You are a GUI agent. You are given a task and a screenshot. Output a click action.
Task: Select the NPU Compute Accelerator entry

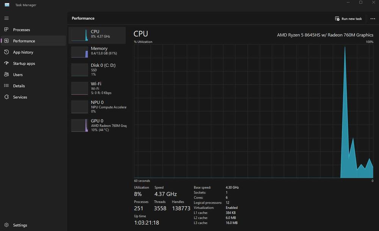point(97,107)
